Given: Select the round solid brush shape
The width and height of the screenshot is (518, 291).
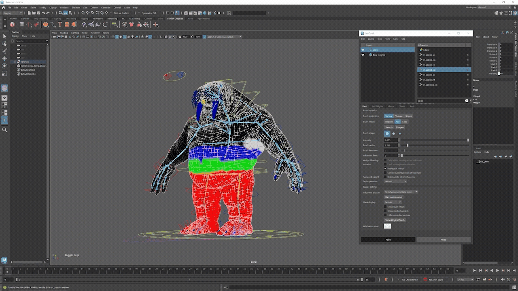Looking at the screenshot, I should point(387,133).
